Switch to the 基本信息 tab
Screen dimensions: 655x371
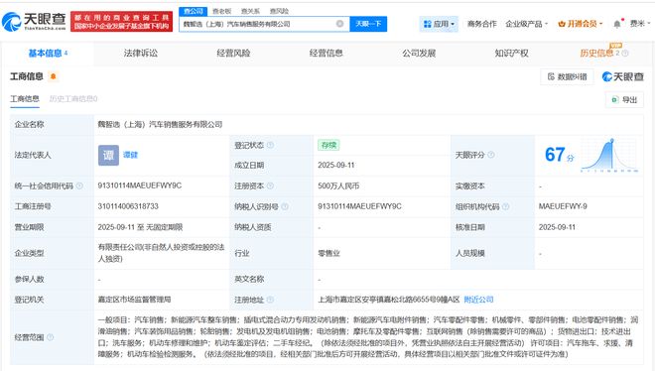pyautogui.click(x=48, y=54)
